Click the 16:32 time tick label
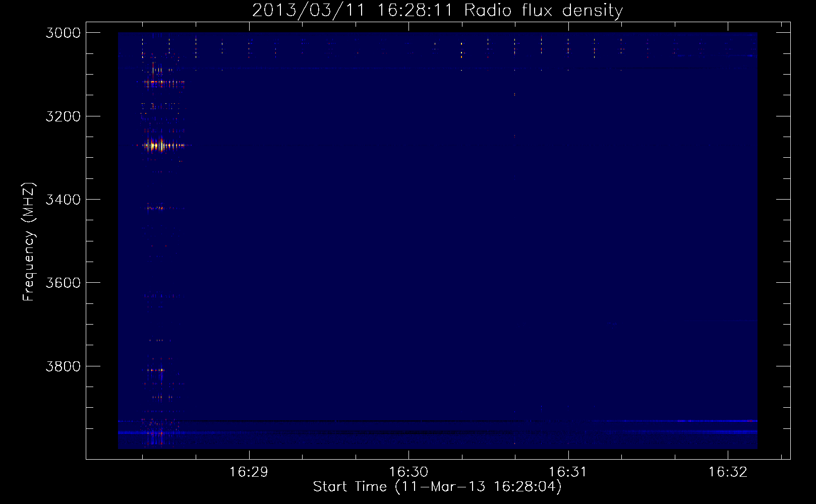This screenshot has width=816, height=504. (728, 472)
